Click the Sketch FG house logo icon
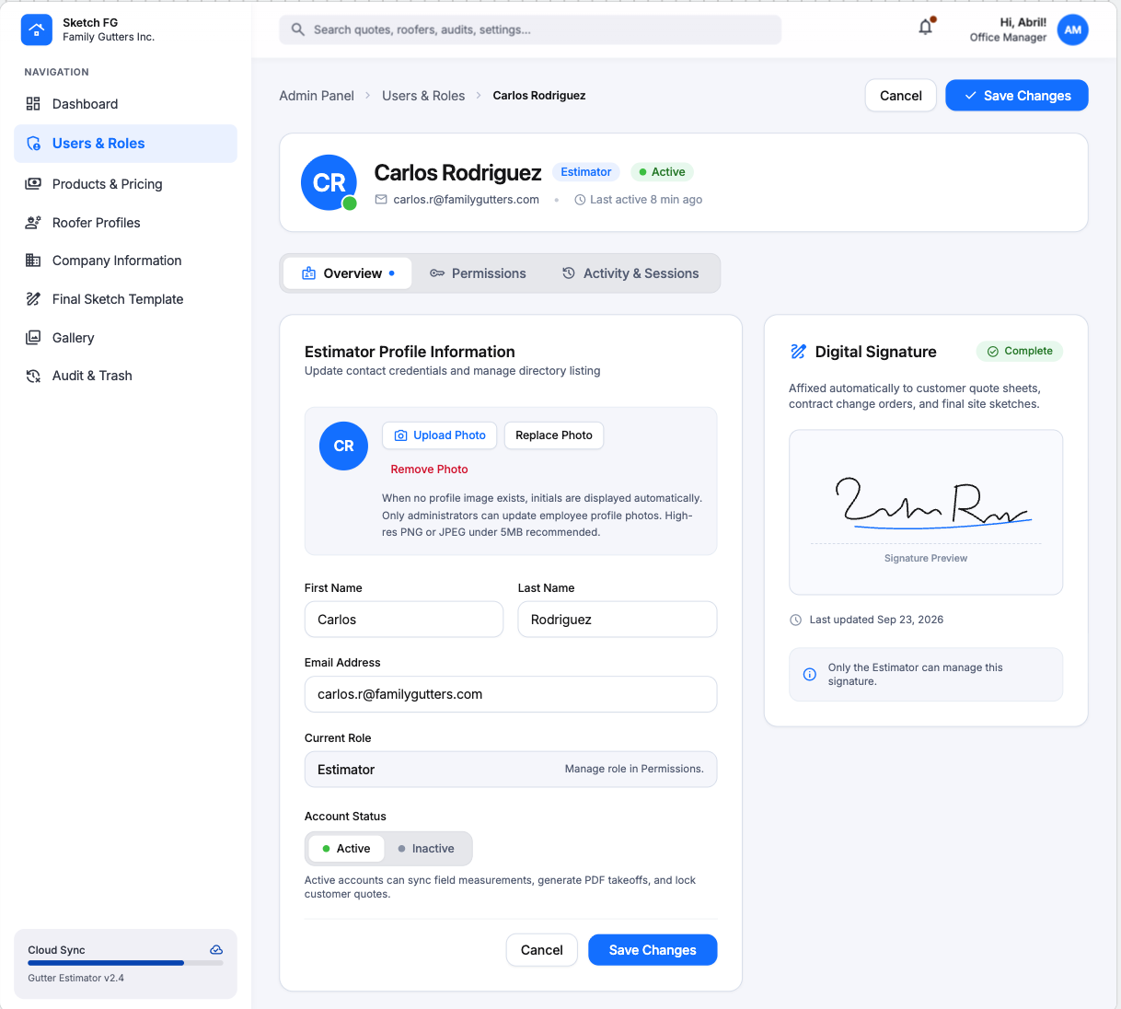 coord(37,29)
